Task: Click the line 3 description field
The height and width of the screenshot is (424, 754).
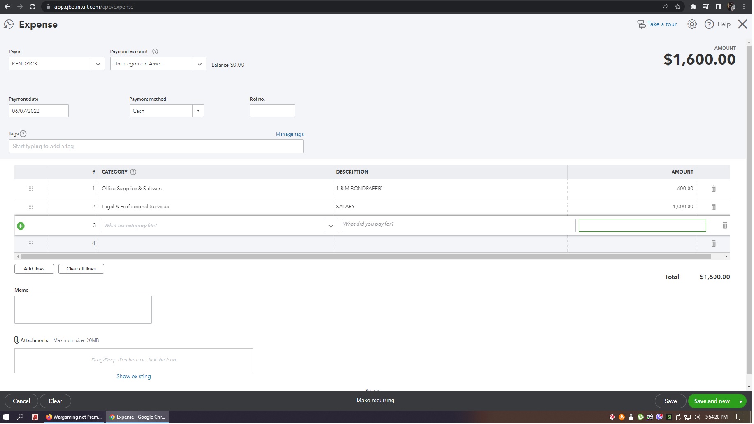Action: pos(459,226)
